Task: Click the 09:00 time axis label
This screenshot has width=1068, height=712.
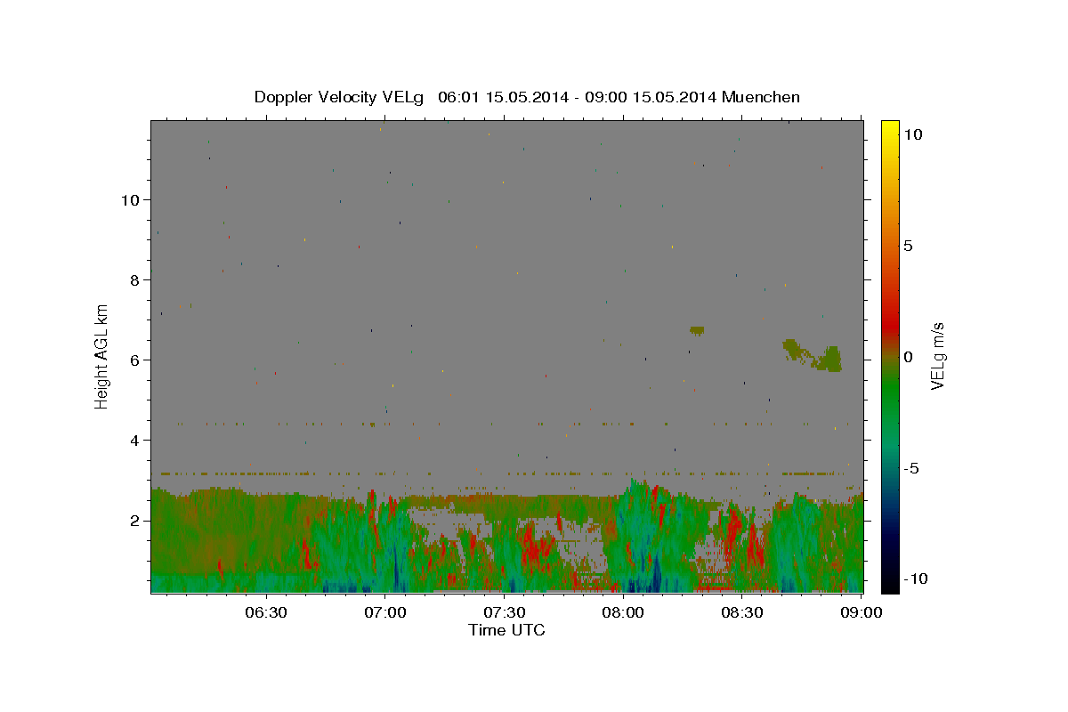Action: point(862,612)
